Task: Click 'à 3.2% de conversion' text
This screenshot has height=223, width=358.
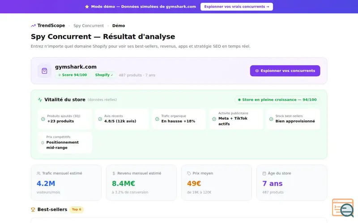Action: coord(130,192)
